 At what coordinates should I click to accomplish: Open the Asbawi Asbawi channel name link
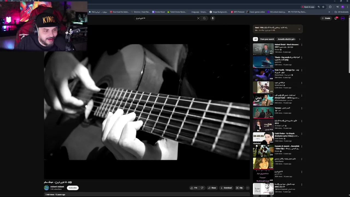(57, 187)
